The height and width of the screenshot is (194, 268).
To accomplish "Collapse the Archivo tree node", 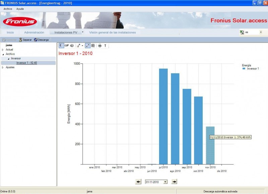I will (3, 54).
